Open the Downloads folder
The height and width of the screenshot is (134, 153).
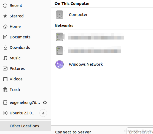coord(25,48)
